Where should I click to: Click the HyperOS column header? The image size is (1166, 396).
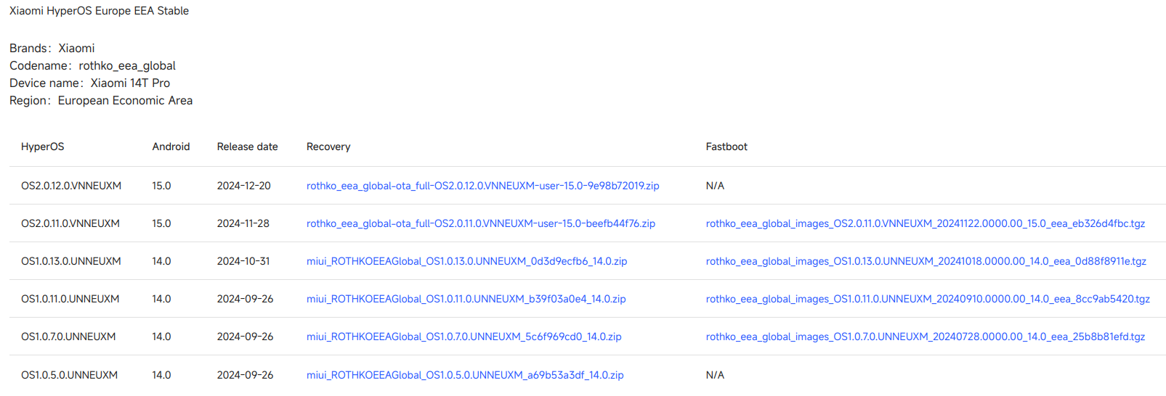[43, 147]
